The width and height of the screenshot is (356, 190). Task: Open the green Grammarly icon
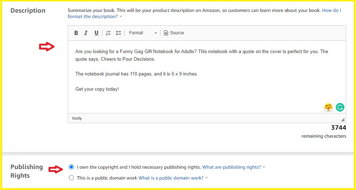[x=340, y=107]
